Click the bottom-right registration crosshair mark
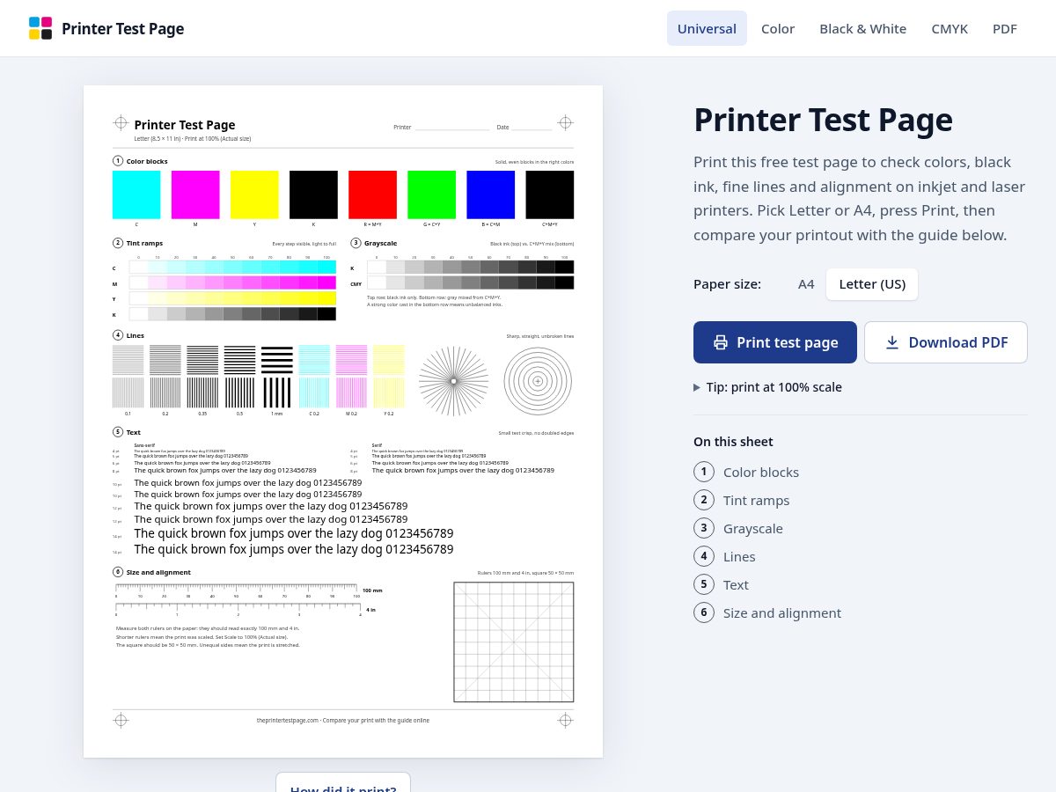This screenshot has height=792, width=1056. 566,720
